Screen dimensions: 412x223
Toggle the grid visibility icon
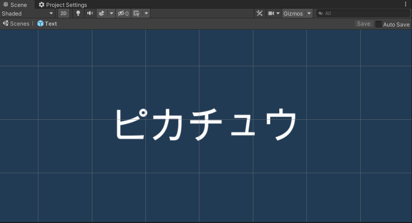pos(136,13)
